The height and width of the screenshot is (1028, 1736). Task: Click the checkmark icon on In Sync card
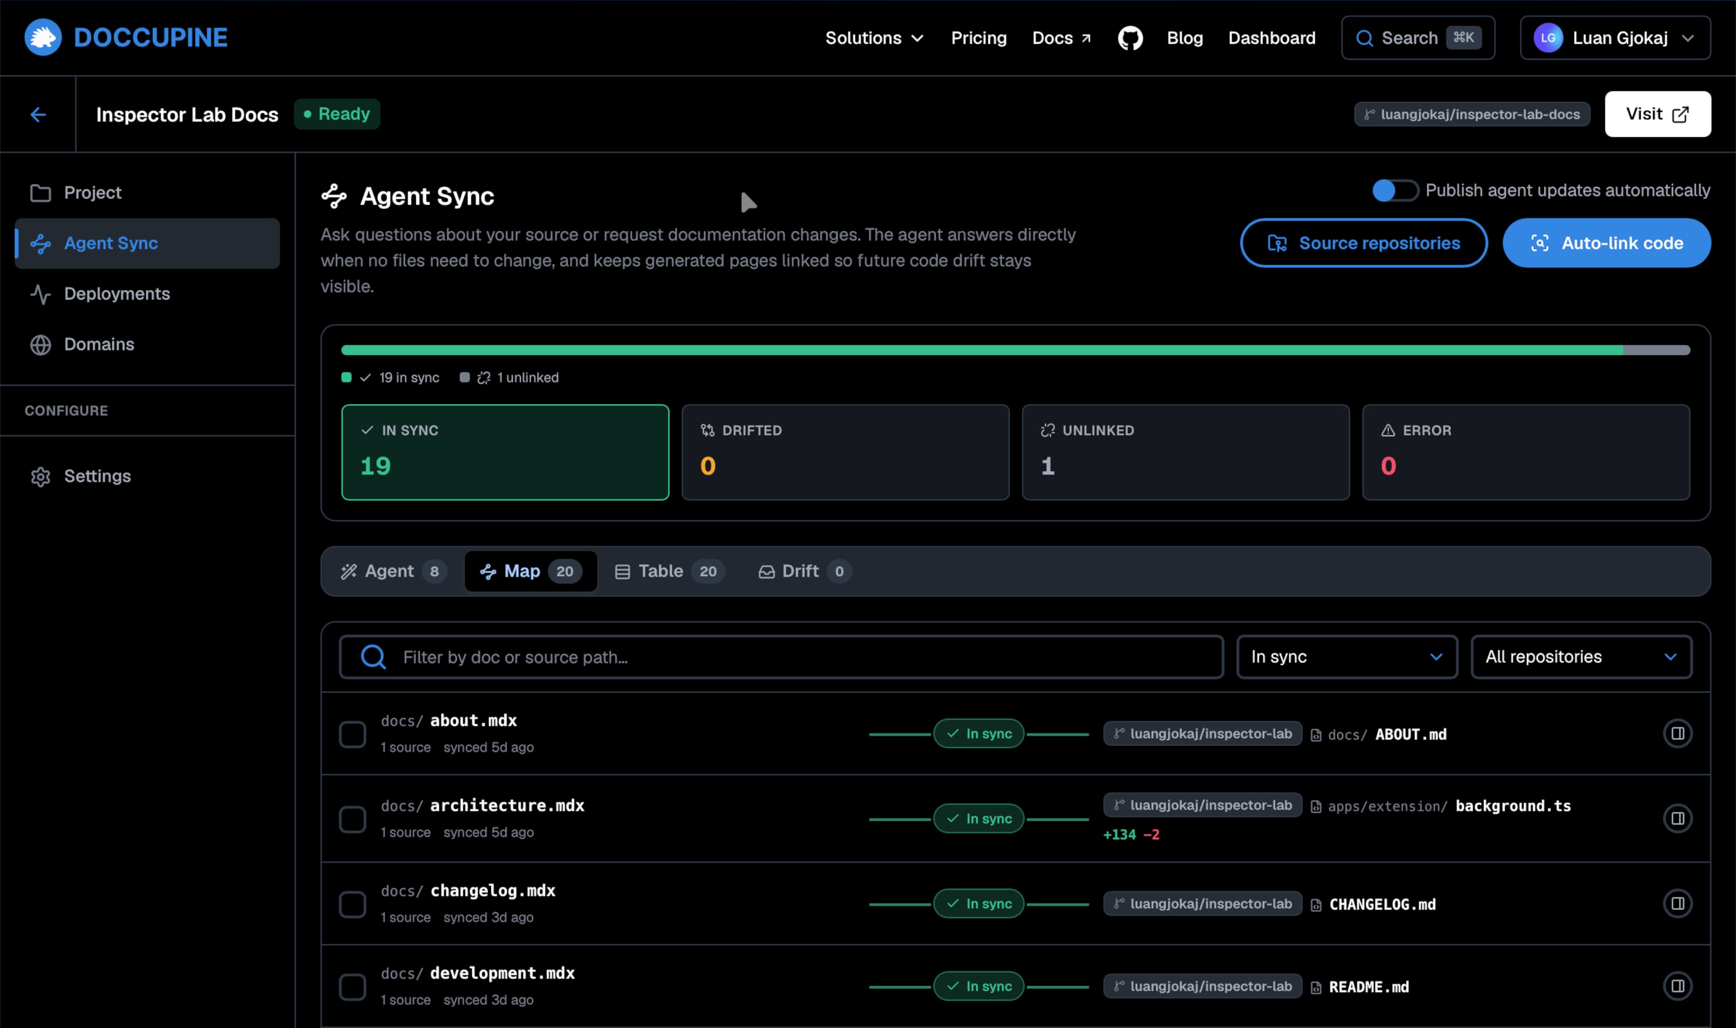tap(367, 430)
